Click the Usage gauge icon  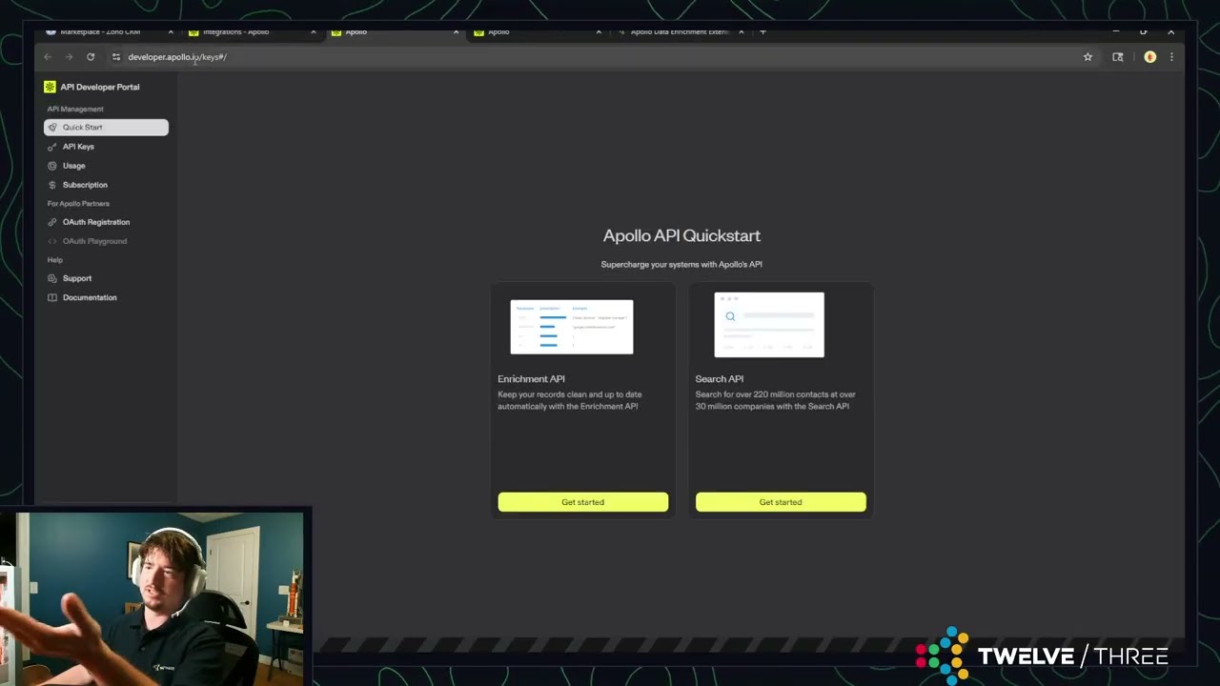point(52,166)
